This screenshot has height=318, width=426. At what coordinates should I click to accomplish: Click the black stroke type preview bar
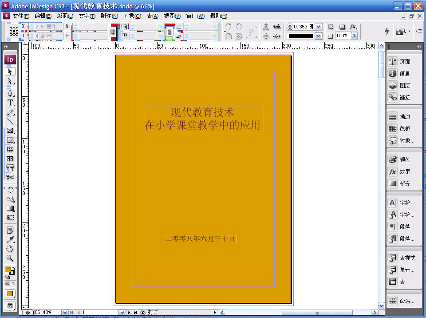click(x=300, y=36)
